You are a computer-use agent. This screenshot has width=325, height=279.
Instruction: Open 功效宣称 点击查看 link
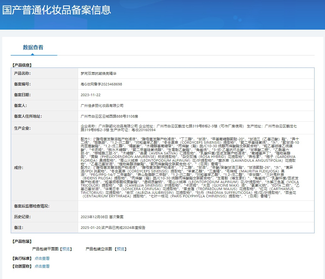click(42, 266)
